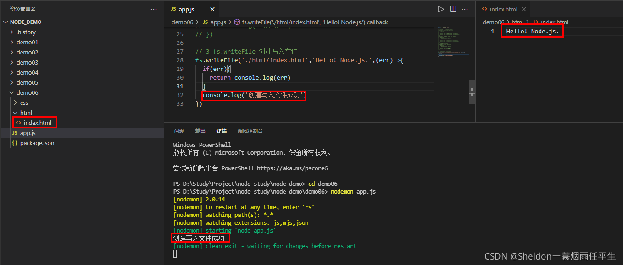
Task: Click the JS icon on app.js tab
Action: pos(173,9)
